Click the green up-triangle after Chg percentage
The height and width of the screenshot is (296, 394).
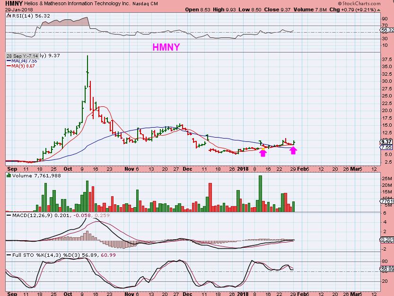click(x=379, y=10)
